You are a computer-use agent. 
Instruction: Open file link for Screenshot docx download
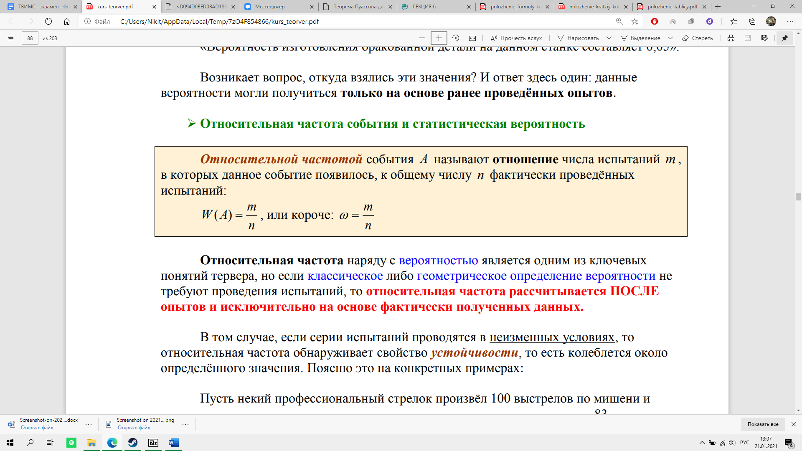point(37,428)
